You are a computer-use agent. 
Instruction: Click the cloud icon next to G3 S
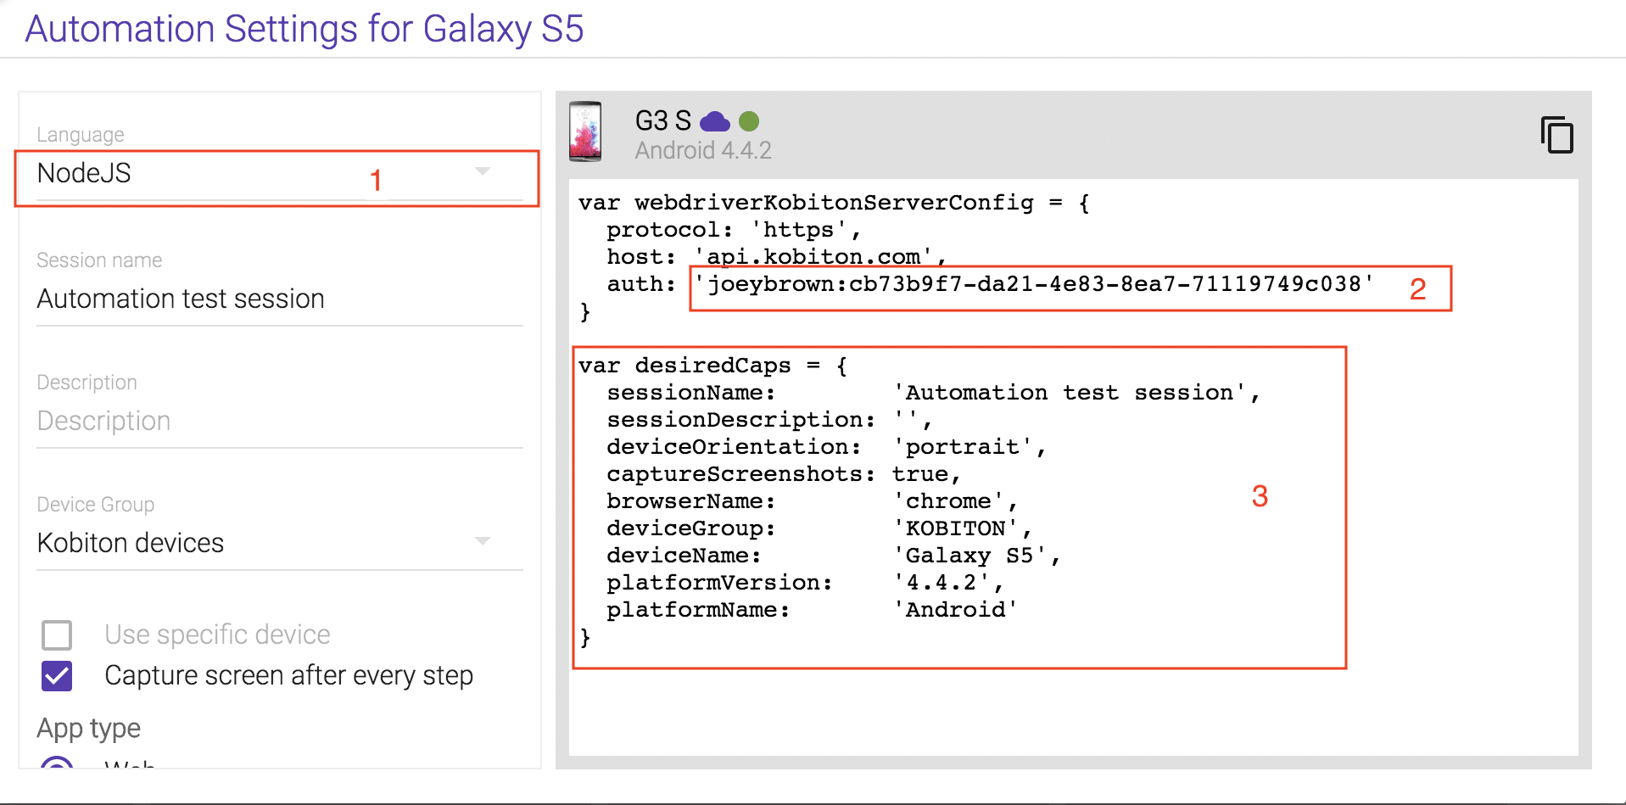pyautogui.click(x=715, y=121)
